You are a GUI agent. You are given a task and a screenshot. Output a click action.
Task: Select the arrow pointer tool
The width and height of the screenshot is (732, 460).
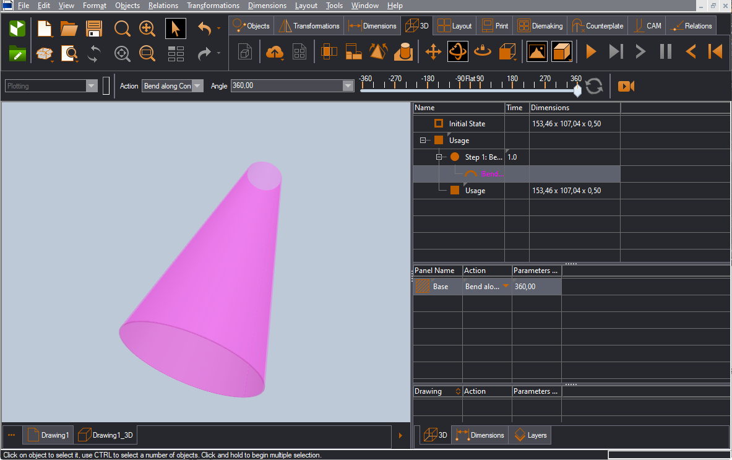pyautogui.click(x=176, y=29)
